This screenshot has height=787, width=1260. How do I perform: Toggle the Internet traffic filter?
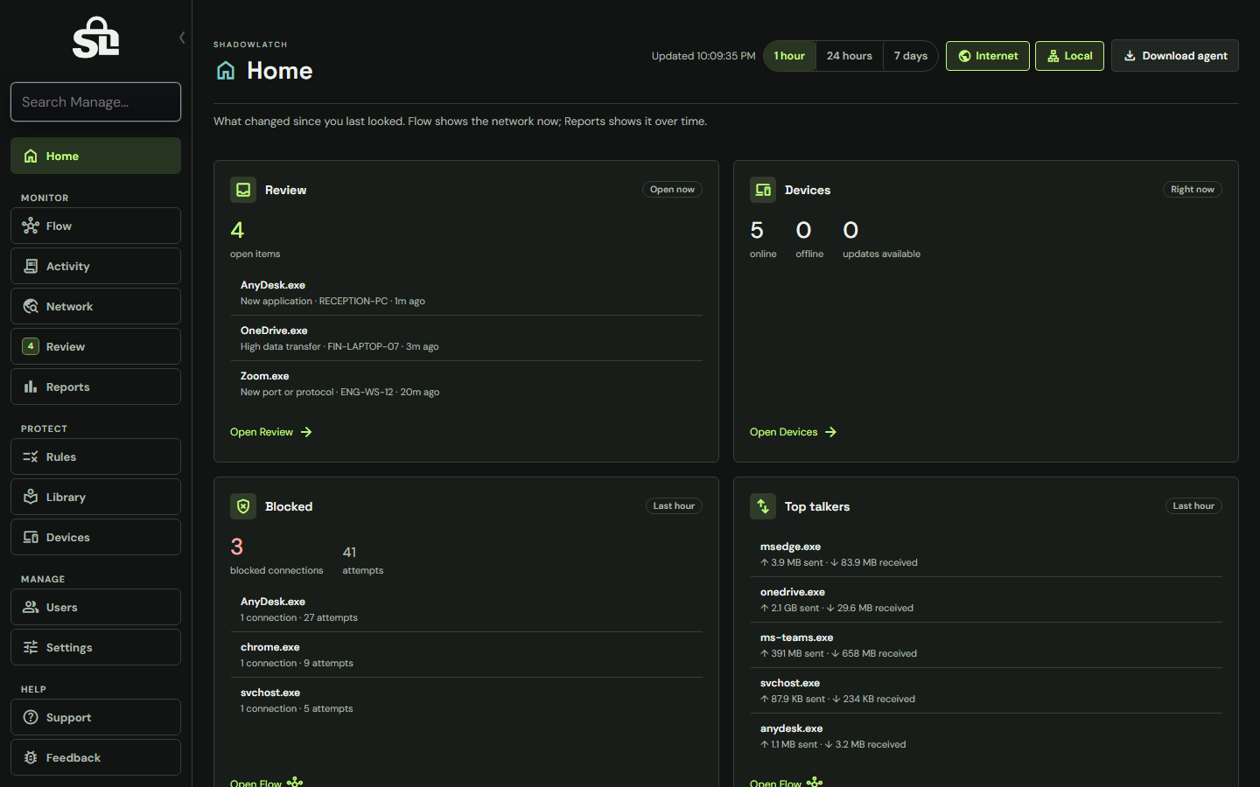(988, 56)
